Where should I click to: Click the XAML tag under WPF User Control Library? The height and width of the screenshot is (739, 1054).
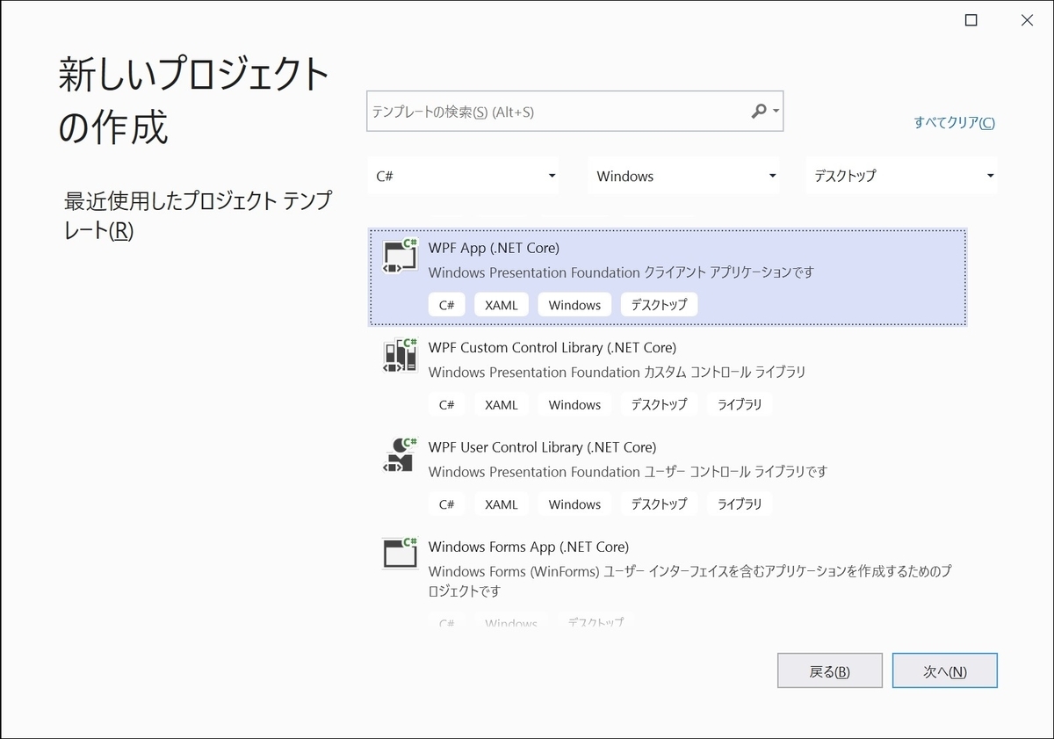(501, 504)
